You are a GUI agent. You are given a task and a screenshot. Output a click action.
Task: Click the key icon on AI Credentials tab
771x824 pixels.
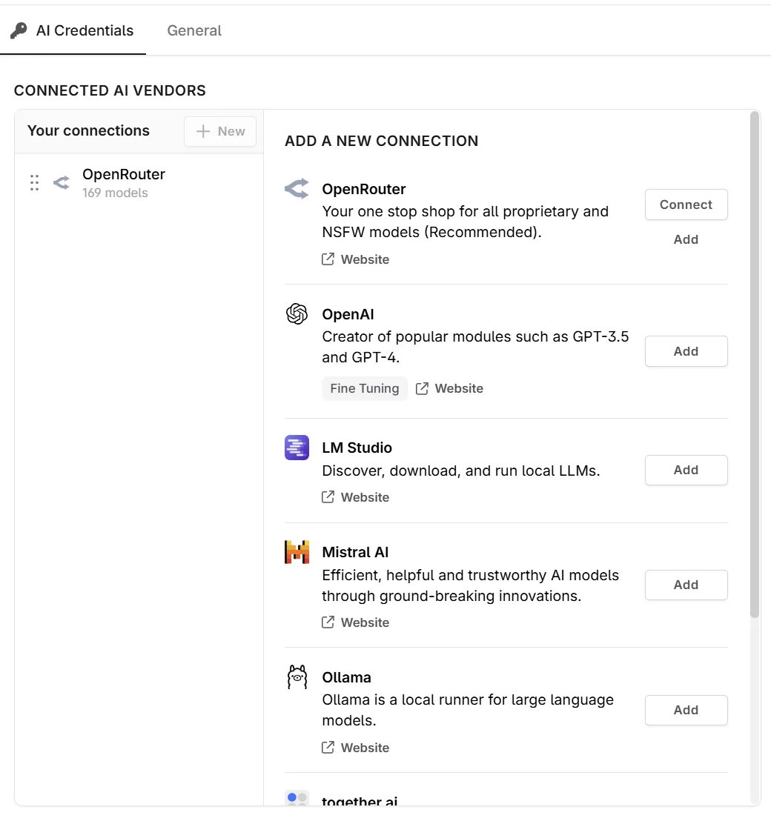coord(19,31)
